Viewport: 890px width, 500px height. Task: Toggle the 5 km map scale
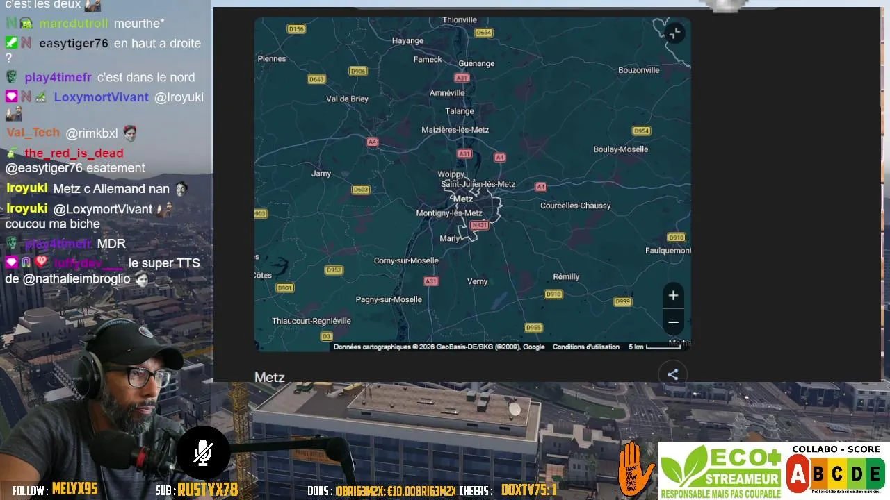tap(655, 347)
